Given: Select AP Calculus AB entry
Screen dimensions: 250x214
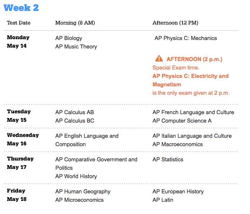Looking at the screenshot, I should pos(74,112).
